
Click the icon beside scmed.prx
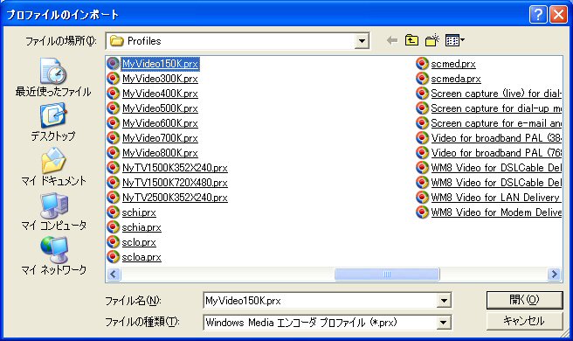(x=422, y=64)
